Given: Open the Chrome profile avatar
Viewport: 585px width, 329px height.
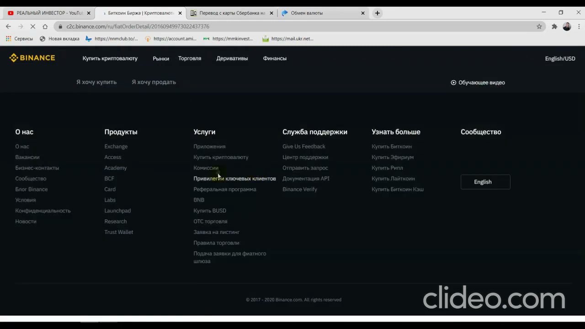Looking at the screenshot, I should tap(567, 27).
